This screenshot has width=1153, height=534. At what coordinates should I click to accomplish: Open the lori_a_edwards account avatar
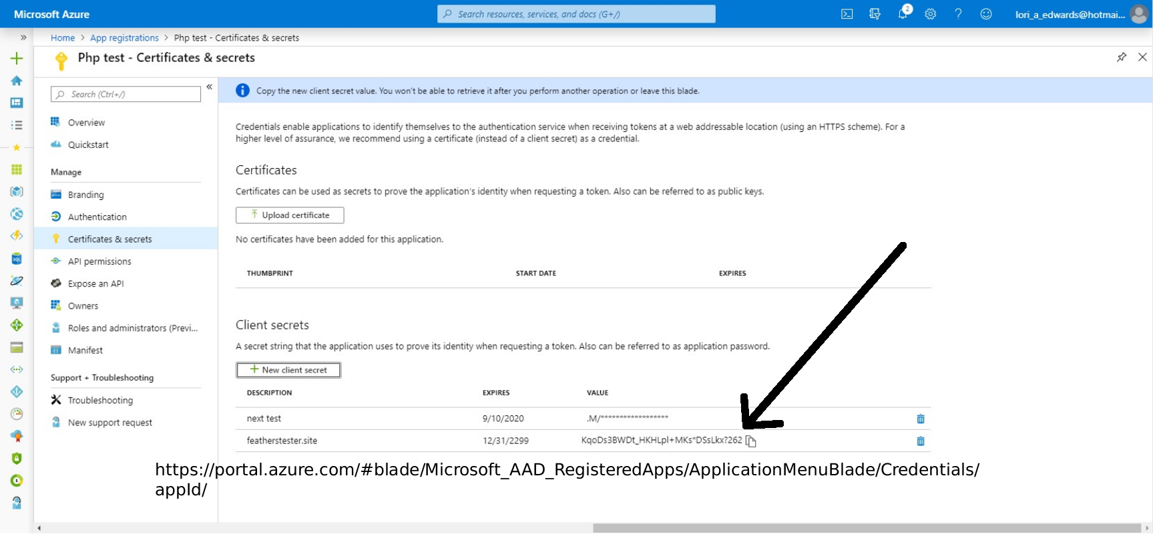coord(1139,14)
